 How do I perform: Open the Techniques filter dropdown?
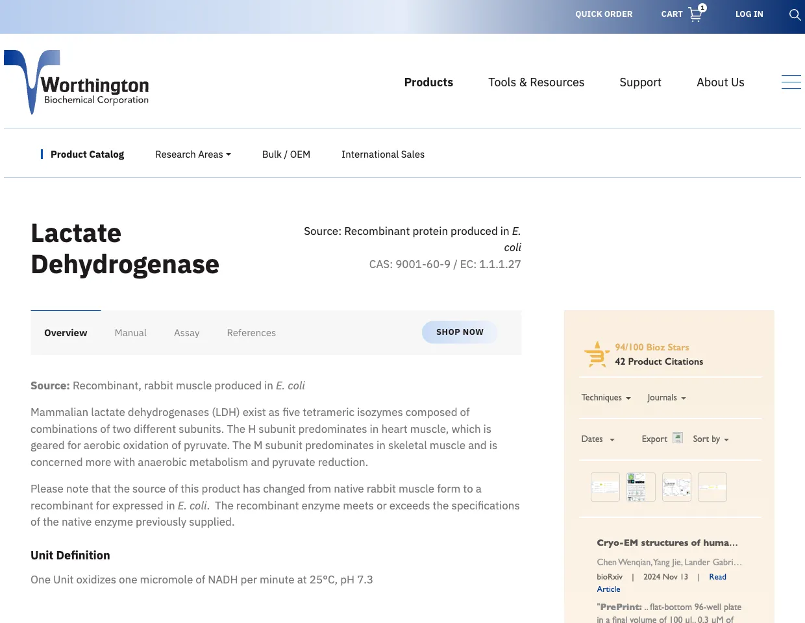[605, 397]
